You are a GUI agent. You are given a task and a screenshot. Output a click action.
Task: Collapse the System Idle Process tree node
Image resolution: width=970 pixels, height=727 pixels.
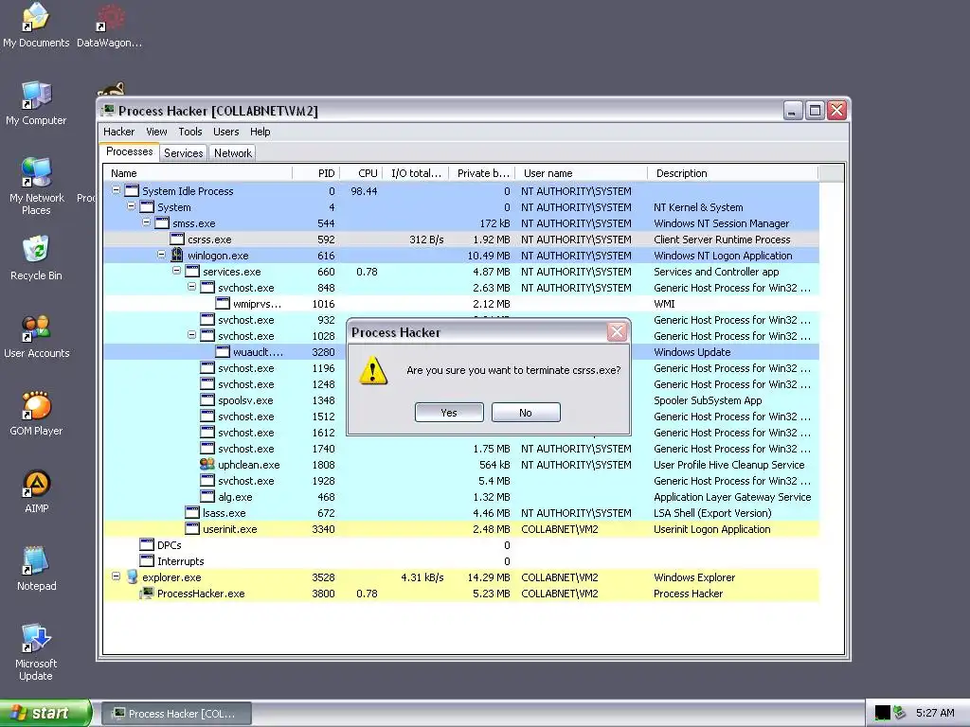116,190
